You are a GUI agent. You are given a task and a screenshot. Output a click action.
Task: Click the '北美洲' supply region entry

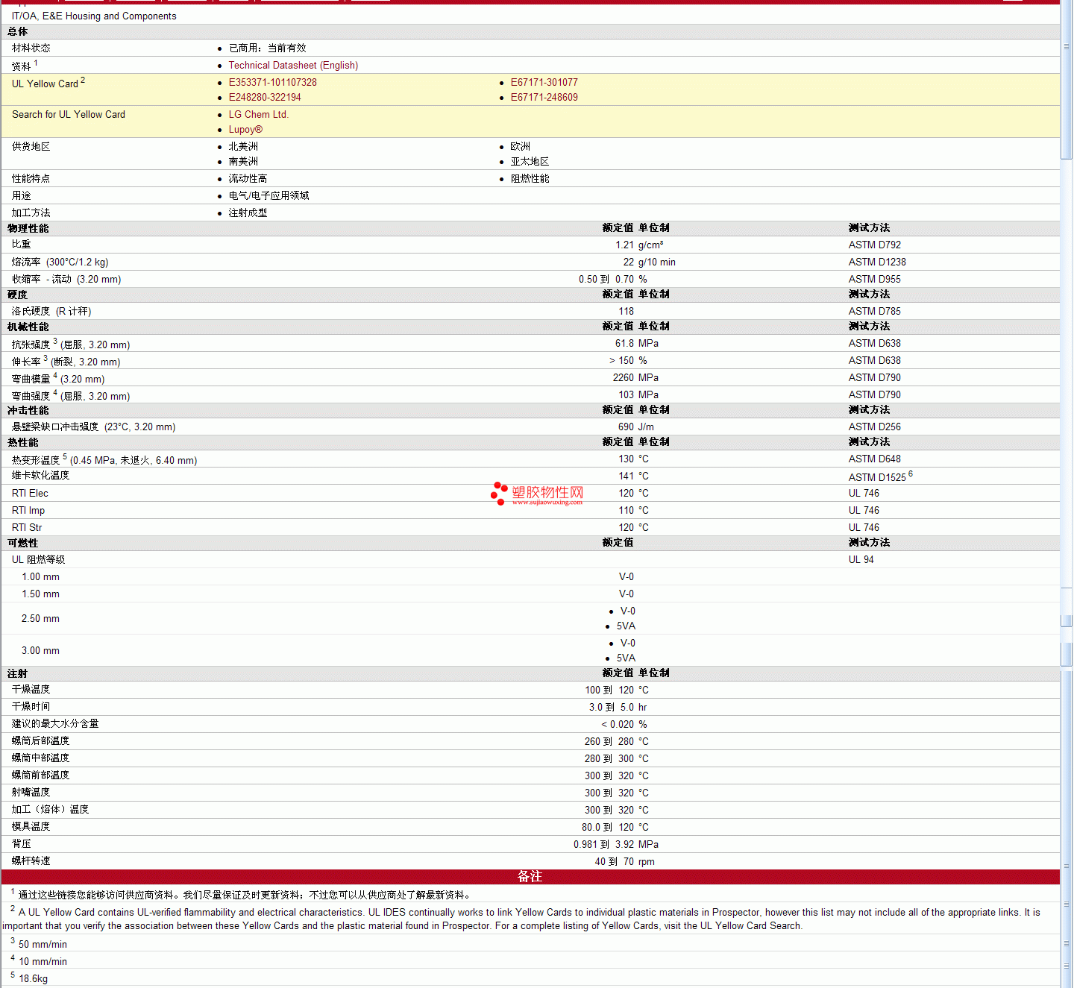(243, 147)
